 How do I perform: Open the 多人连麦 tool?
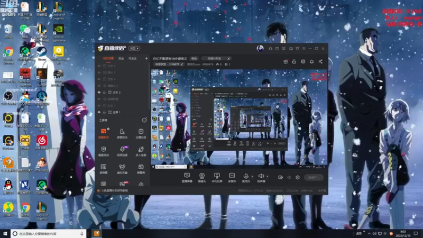tap(141, 151)
